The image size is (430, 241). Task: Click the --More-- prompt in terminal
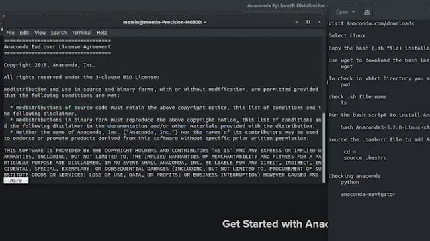click(16, 181)
